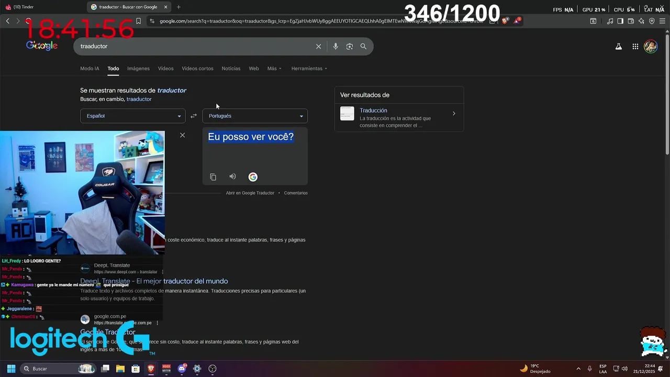
Task: Open Español source language dropdown
Action: pos(132,116)
